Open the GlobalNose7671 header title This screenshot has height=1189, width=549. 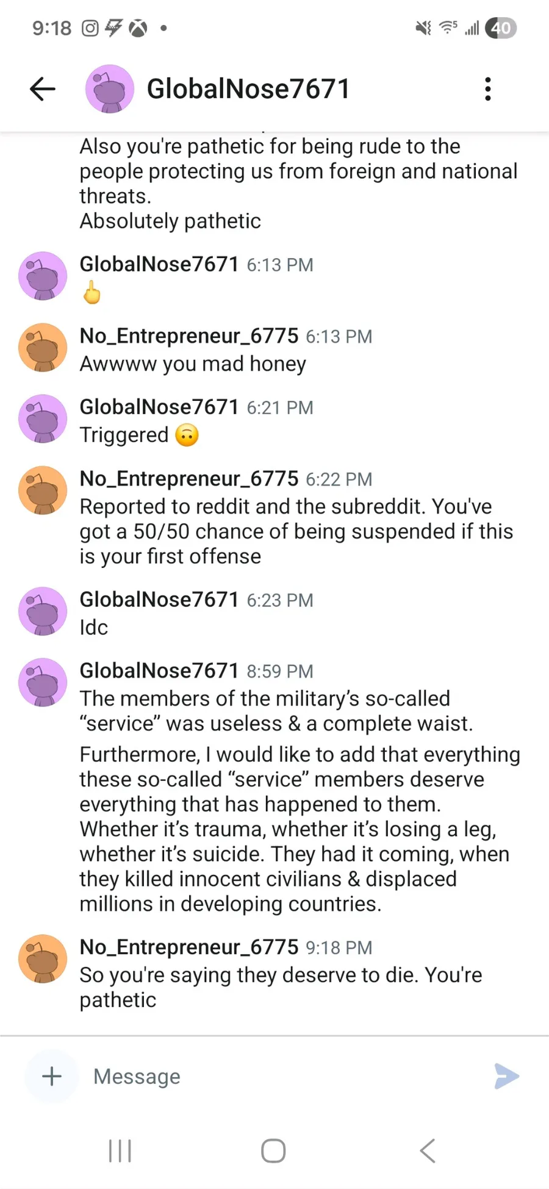pos(248,89)
